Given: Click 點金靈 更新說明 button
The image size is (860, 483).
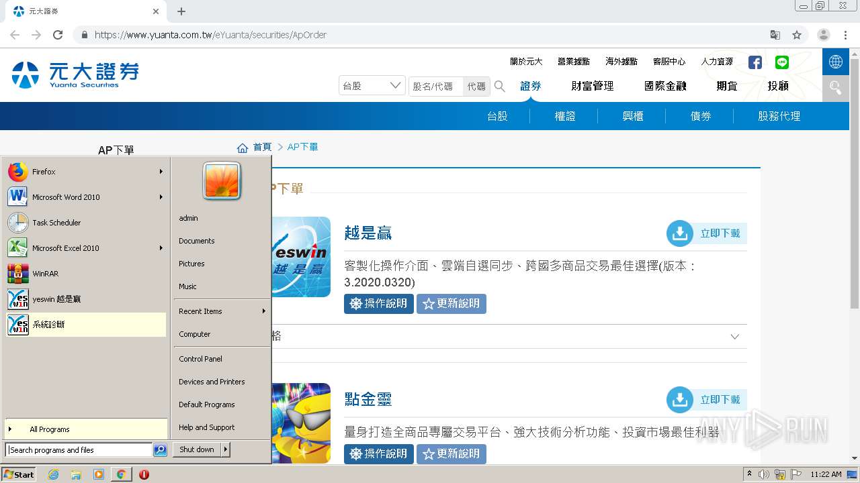Looking at the screenshot, I should pyautogui.click(x=451, y=453).
